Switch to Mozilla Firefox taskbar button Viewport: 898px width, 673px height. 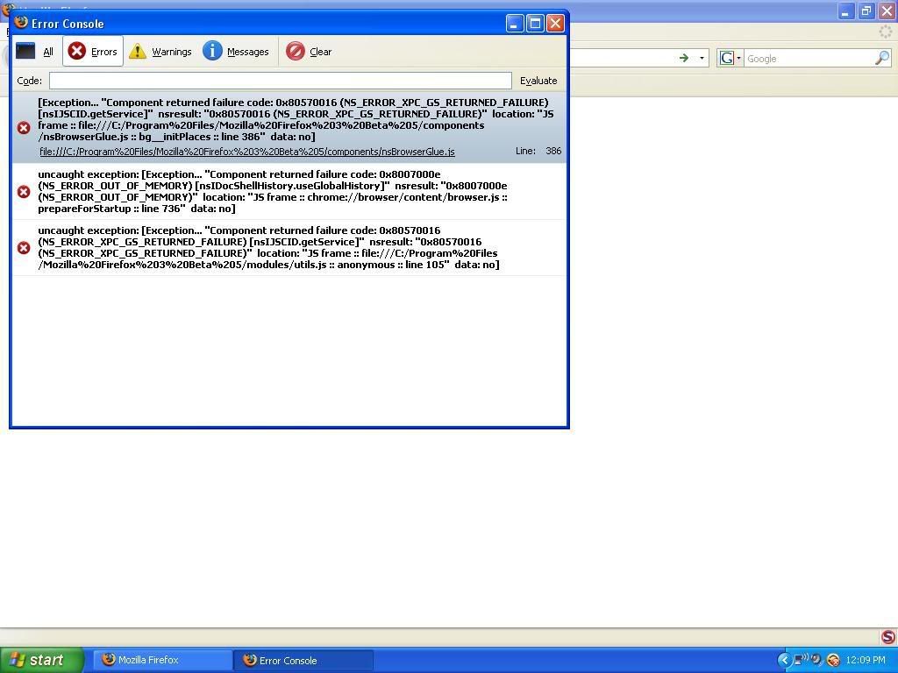tap(162, 660)
